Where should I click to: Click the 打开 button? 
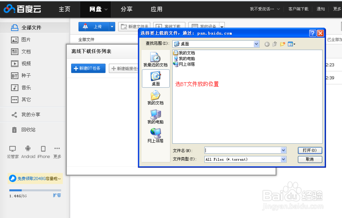pyautogui.click(x=310, y=150)
